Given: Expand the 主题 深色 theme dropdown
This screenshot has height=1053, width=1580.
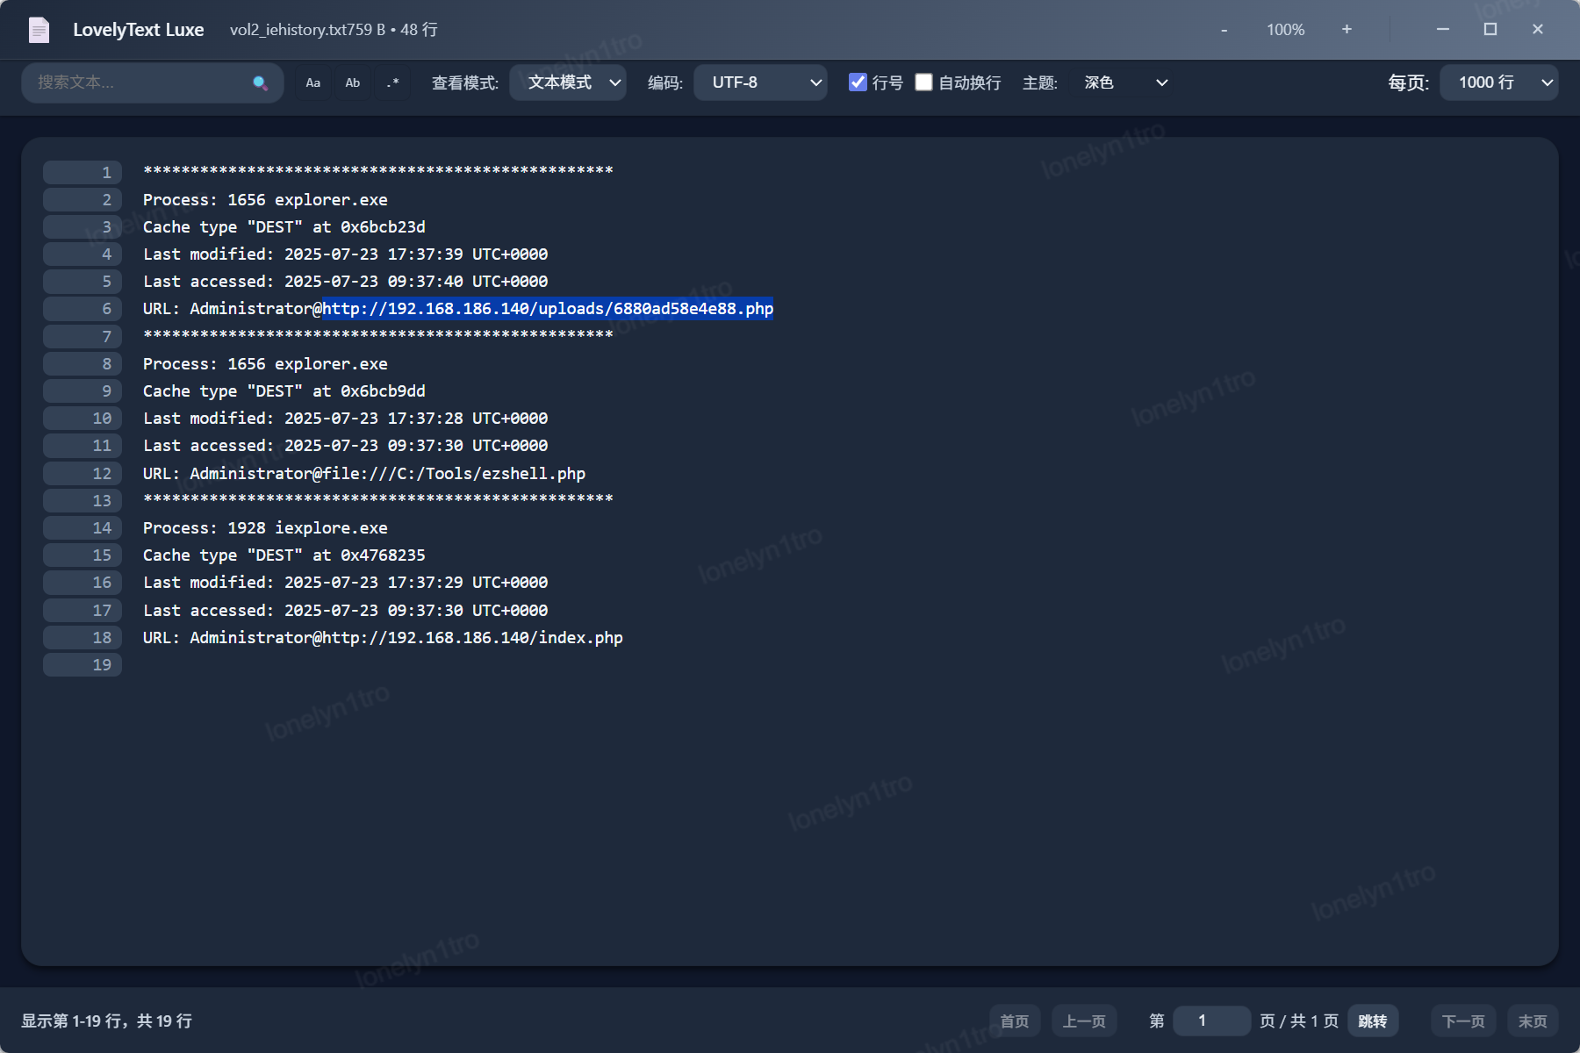Looking at the screenshot, I should point(1124,82).
